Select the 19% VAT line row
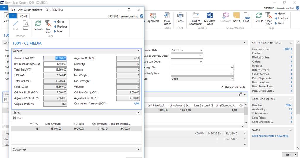This screenshot has width=300, height=158. pos(76,129)
